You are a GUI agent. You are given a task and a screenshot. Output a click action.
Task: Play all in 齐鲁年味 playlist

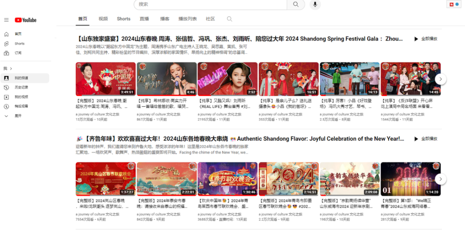pyautogui.click(x=425, y=139)
